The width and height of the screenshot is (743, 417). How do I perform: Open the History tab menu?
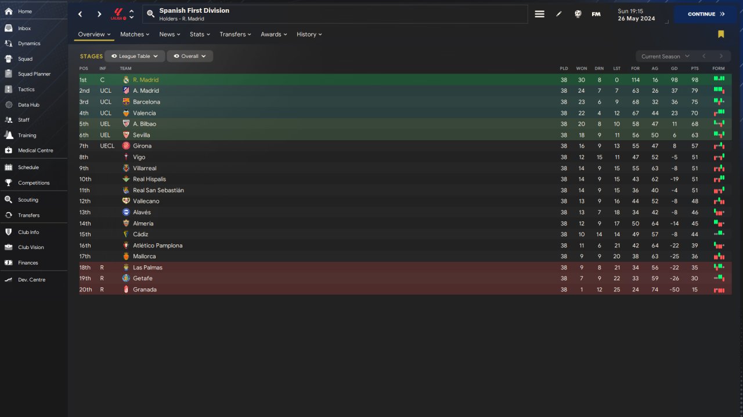(309, 34)
